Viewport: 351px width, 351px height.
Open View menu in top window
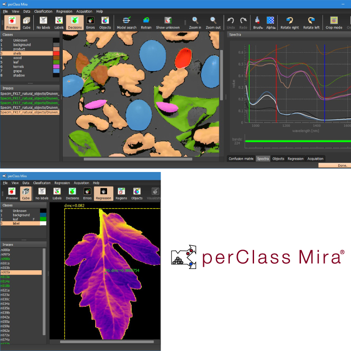click(x=15, y=11)
